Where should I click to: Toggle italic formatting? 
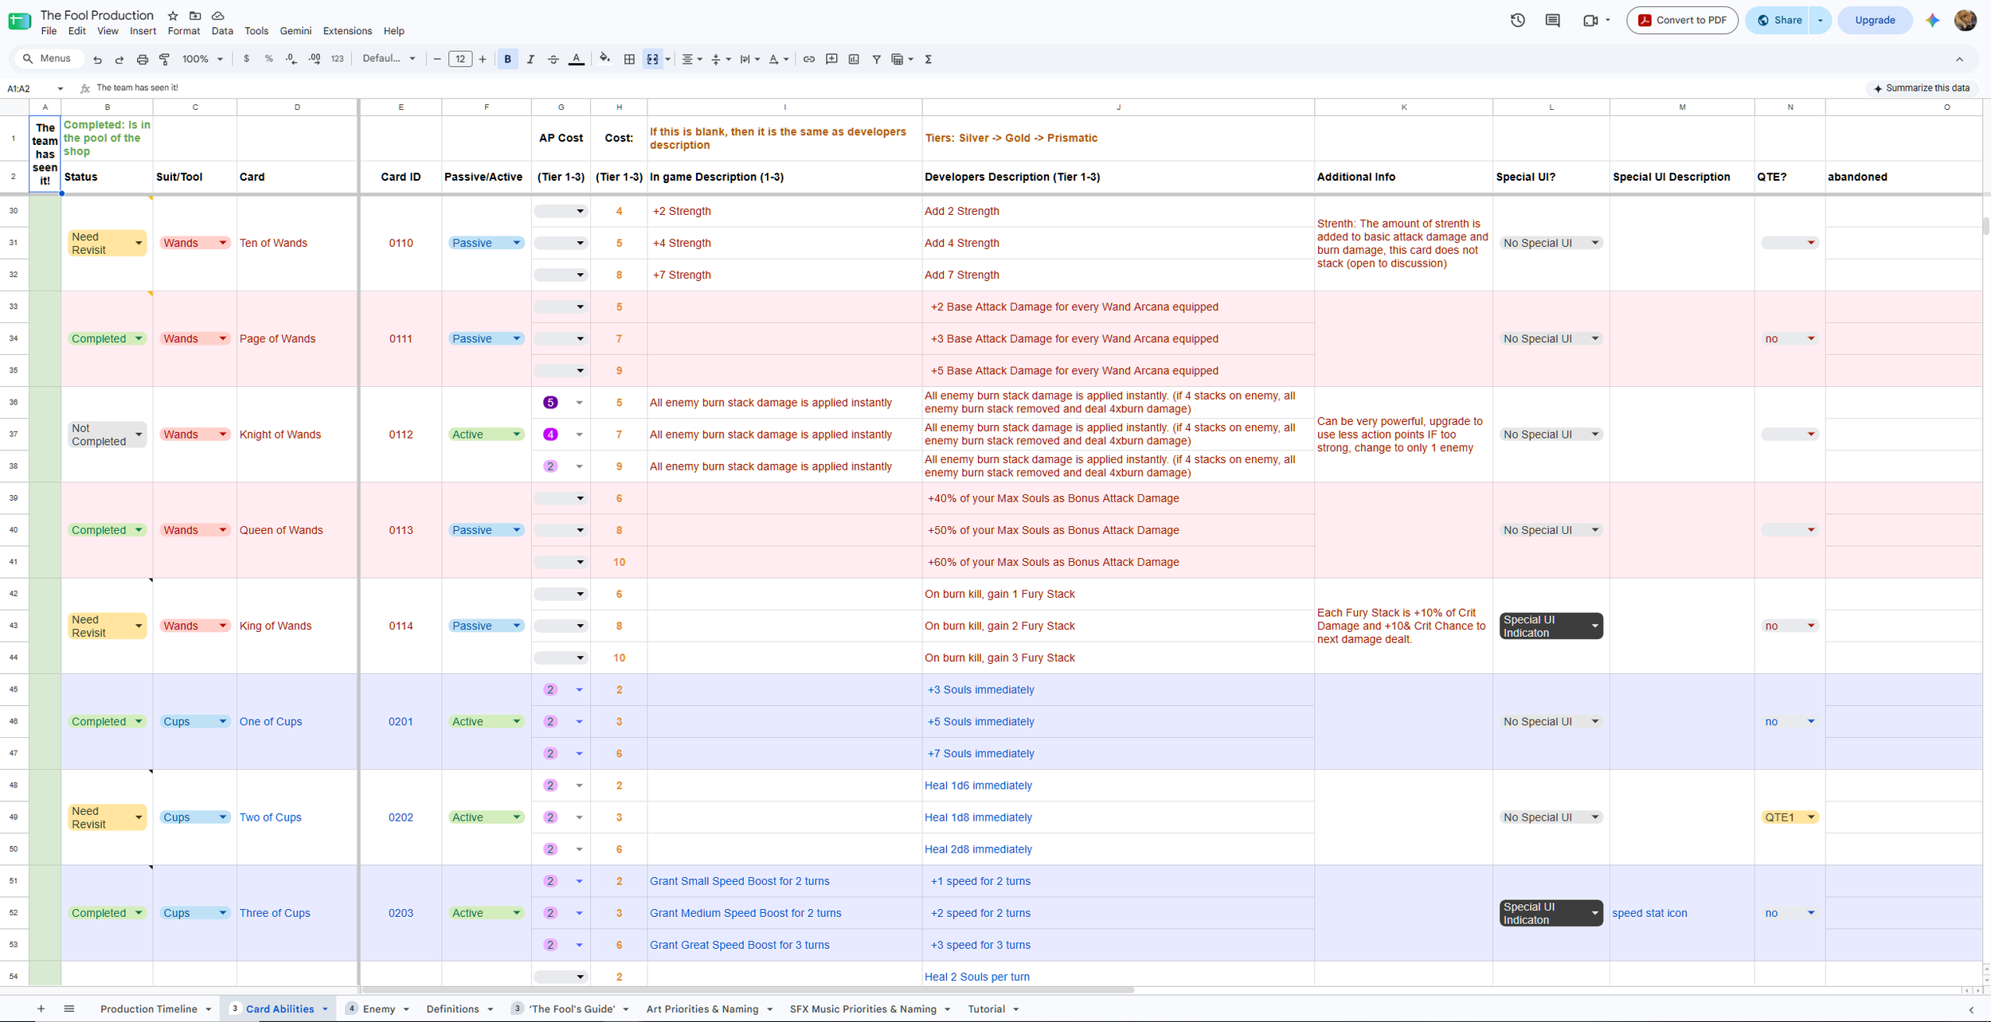point(530,59)
